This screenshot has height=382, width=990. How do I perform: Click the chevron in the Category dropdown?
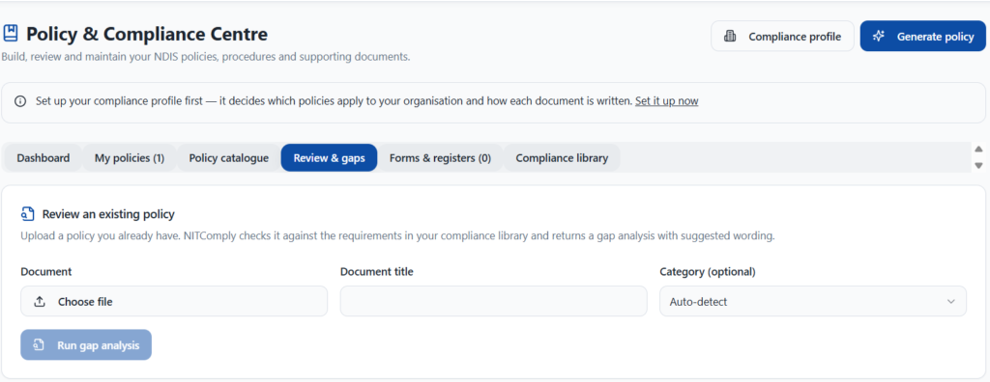tap(951, 302)
